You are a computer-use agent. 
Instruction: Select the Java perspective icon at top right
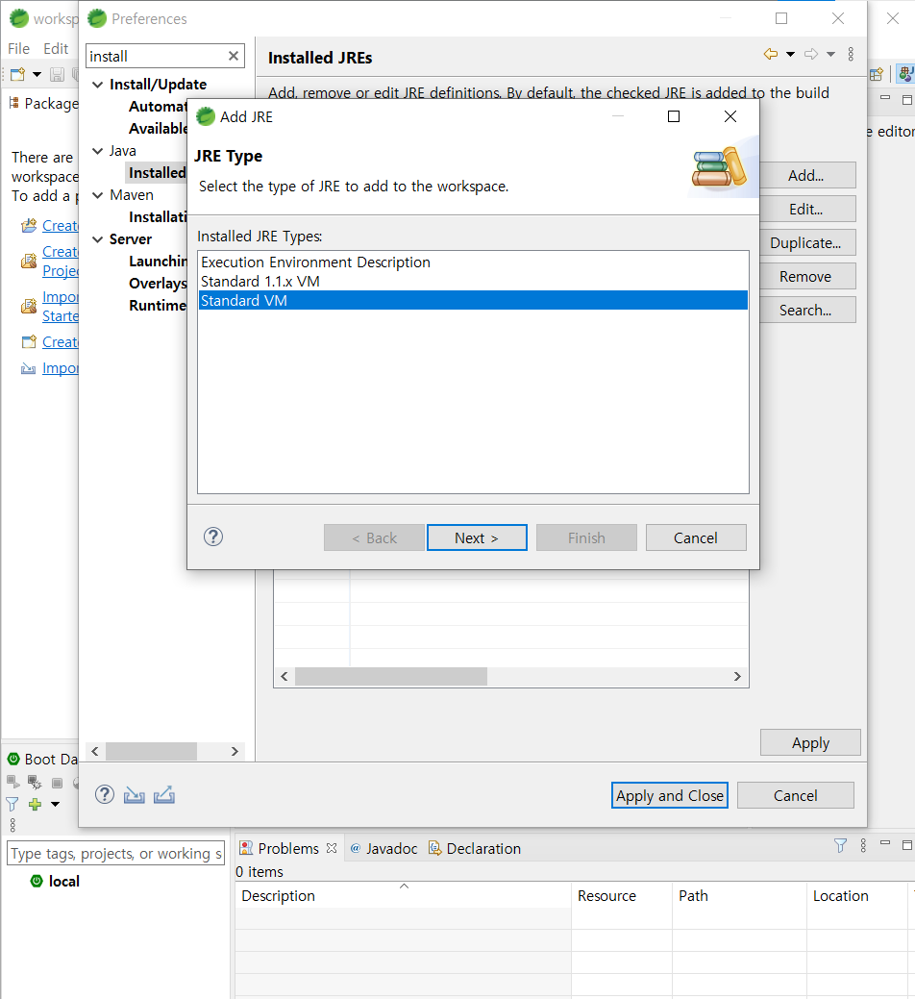click(x=906, y=75)
